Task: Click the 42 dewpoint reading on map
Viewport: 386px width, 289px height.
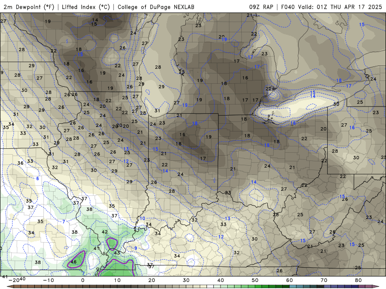Action: pyautogui.click(x=105, y=232)
